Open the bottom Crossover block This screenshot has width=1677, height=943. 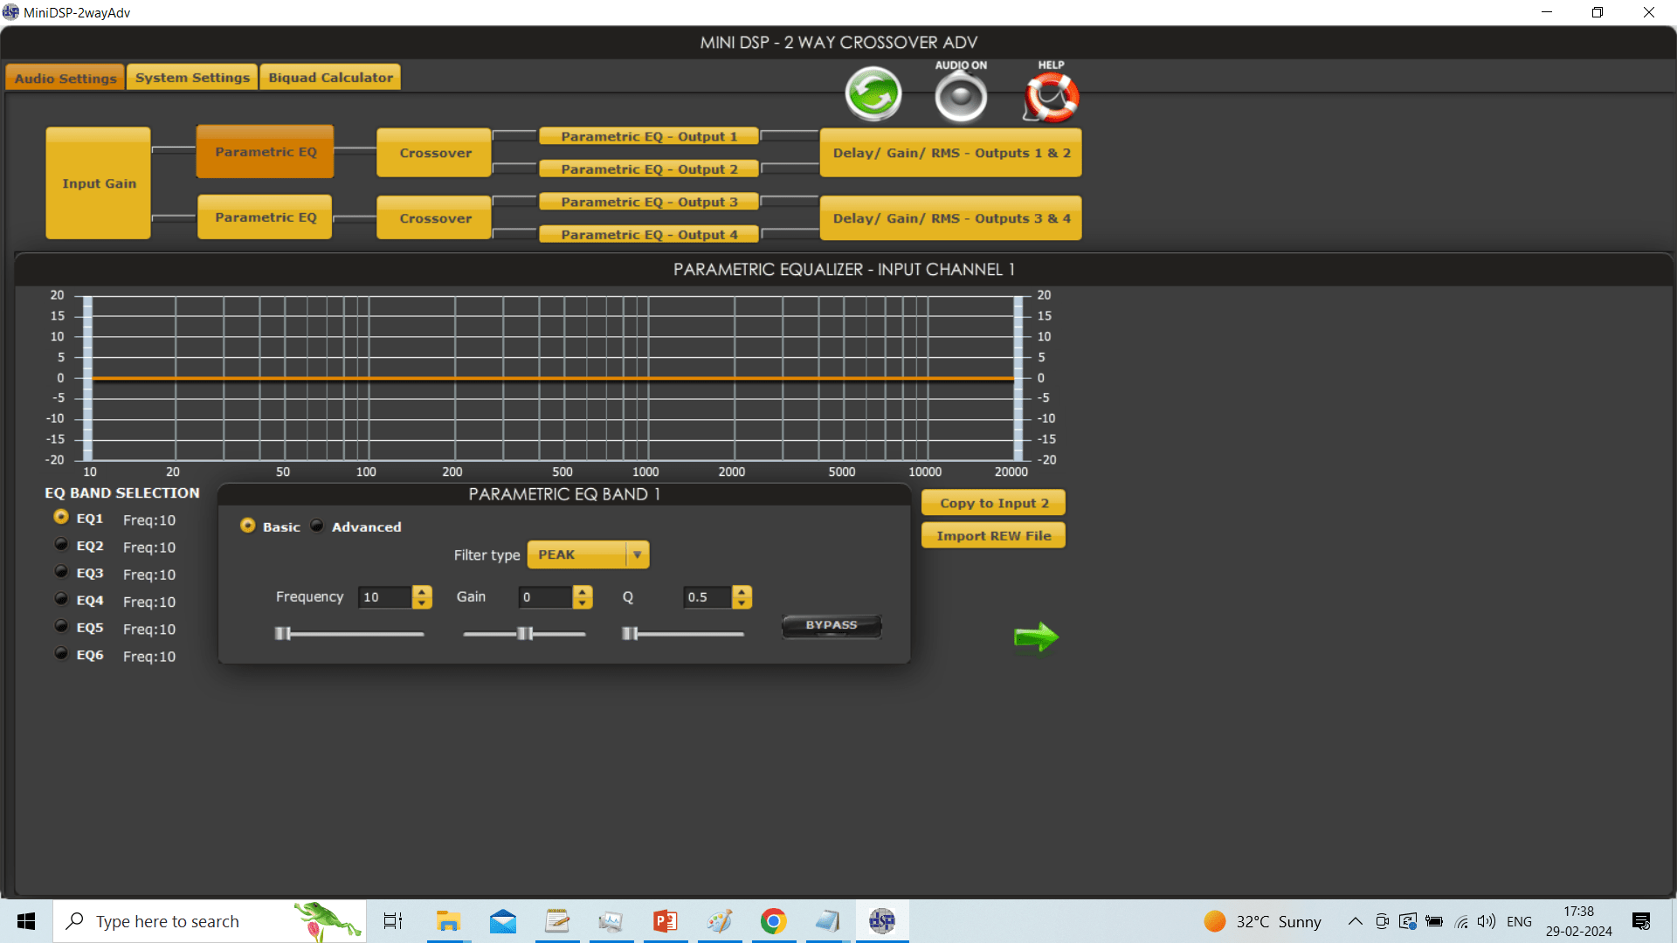435,218
